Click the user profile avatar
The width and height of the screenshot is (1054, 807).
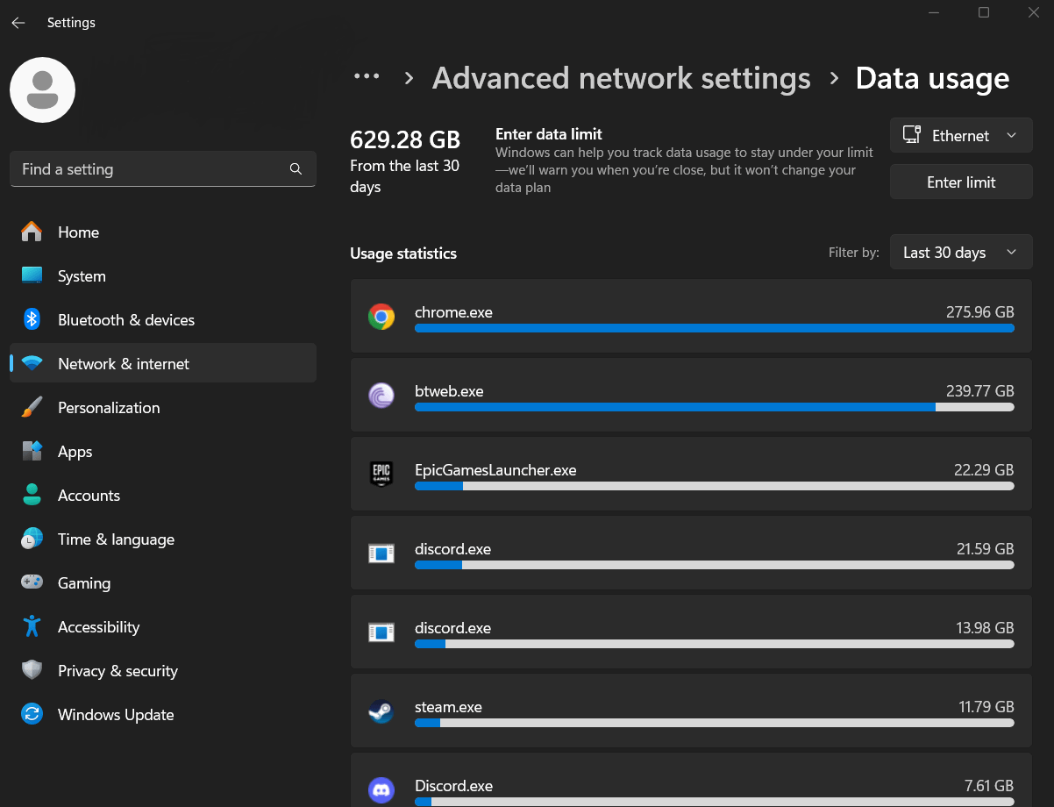click(x=42, y=90)
